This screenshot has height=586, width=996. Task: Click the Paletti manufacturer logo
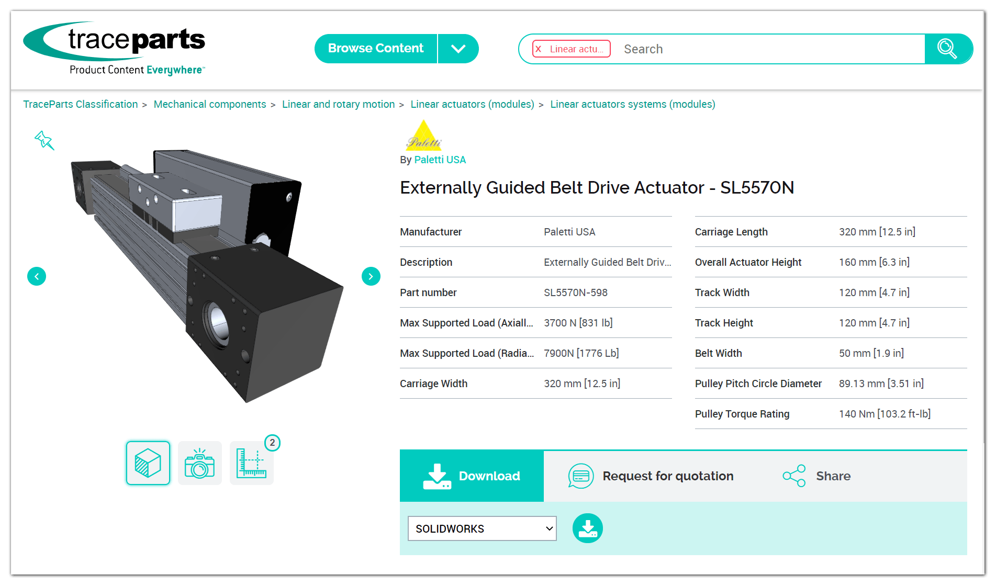click(x=424, y=136)
